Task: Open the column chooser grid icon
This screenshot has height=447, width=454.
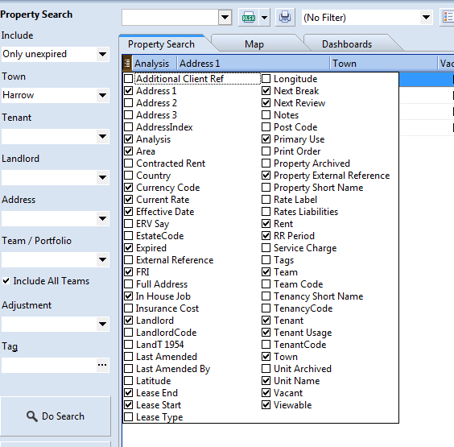Action: click(127, 64)
